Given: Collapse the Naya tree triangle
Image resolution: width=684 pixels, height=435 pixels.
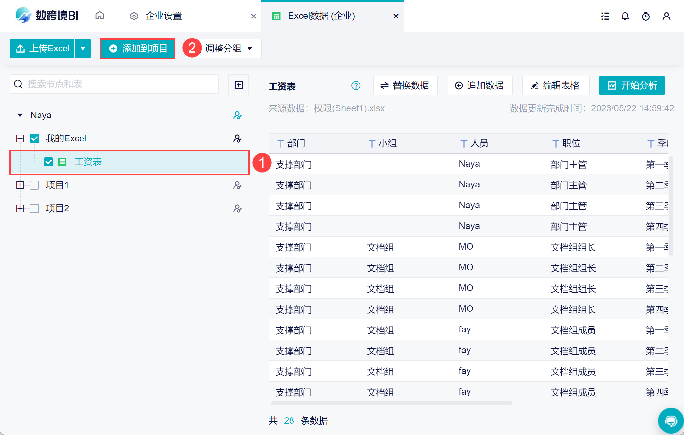Looking at the screenshot, I should pos(20,115).
